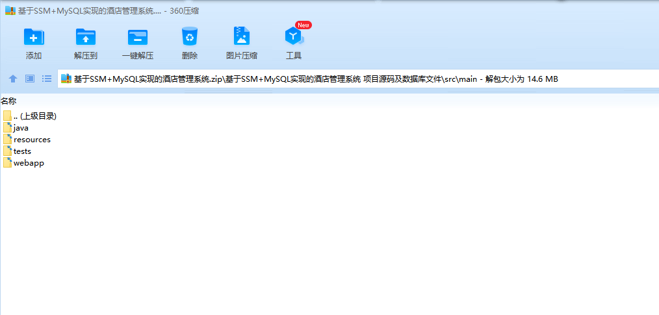The width and height of the screenshot is (659, 315).
Task: Open the 图片压缩 image compression tool
Action: pyautogui.click(x=242, y=36)
